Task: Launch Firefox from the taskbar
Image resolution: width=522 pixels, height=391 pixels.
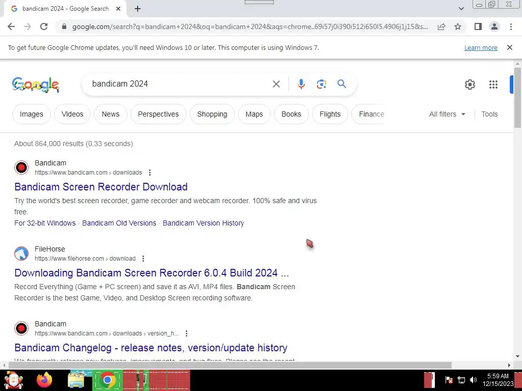Action: click(x=44, y=380)
